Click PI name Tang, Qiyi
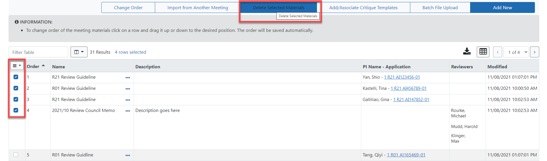 tap(373, 155)
